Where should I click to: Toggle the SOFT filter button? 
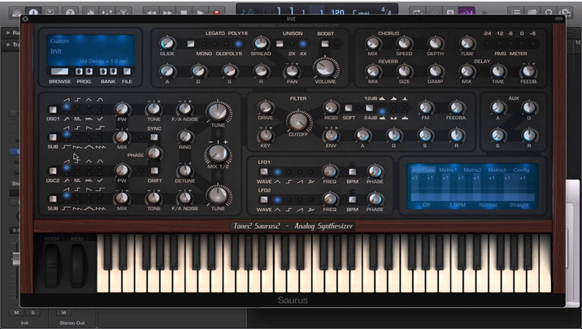coord(349,108)
